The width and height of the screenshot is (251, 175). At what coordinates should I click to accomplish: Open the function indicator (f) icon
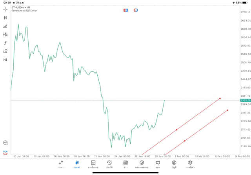point(5,43)
